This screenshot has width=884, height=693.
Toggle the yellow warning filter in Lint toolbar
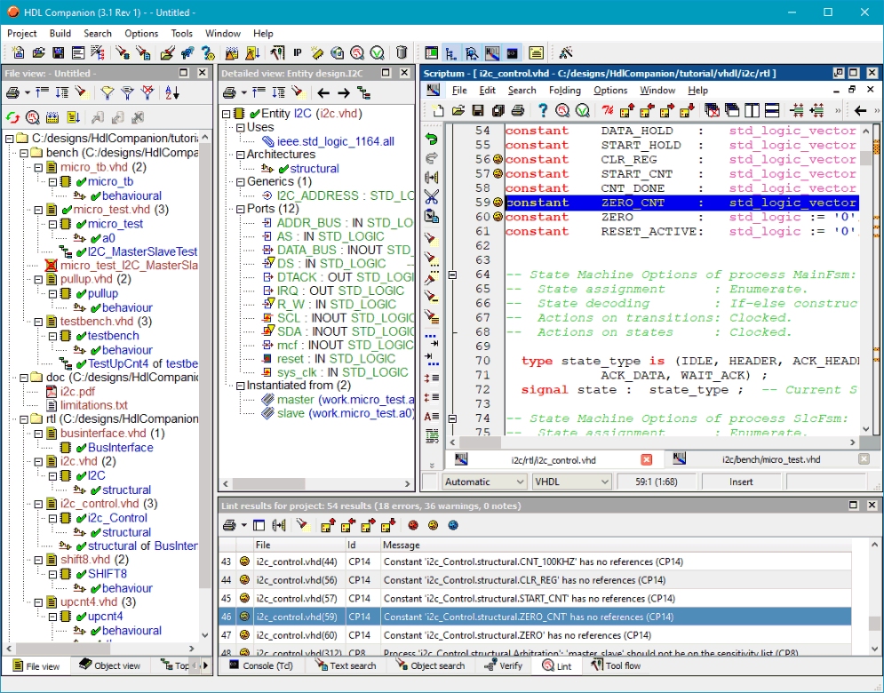(433, 525)
